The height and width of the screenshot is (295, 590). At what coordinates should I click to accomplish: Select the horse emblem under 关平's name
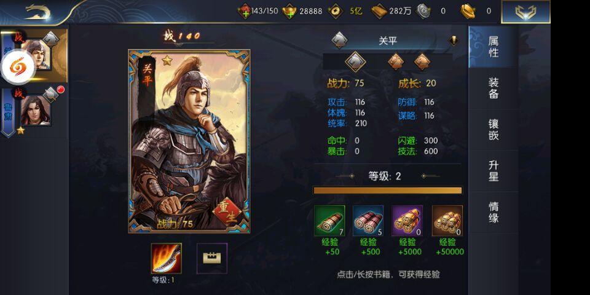click(x=355, y=61)
